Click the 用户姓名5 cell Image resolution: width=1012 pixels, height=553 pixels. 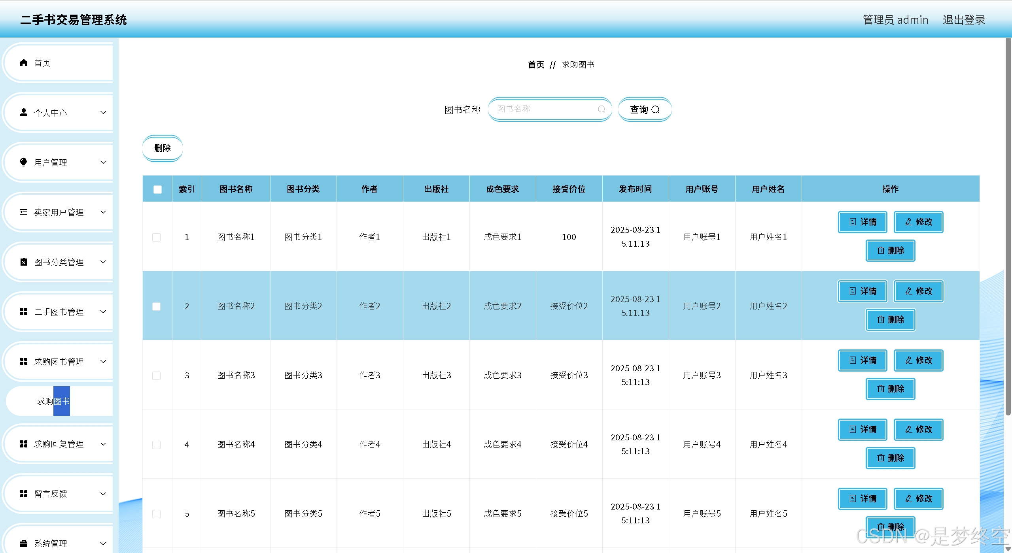(768, 513)
